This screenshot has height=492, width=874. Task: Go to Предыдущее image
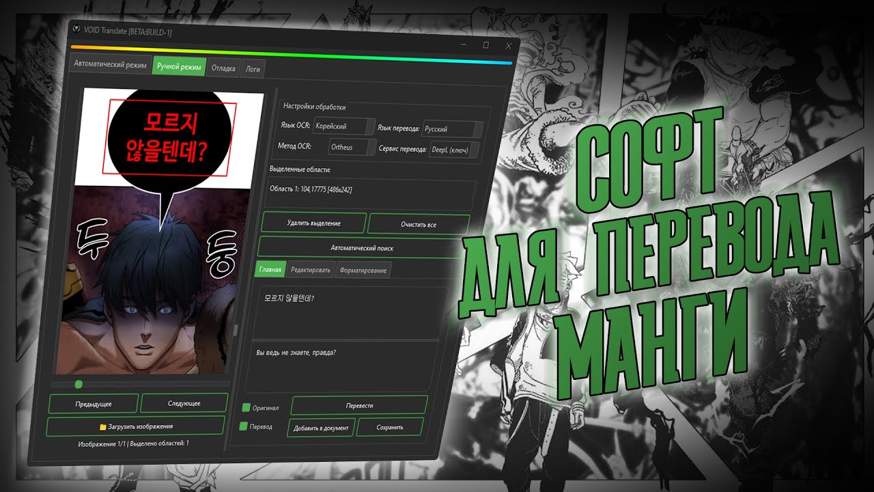pyautogui.click(x=94, y=404)
